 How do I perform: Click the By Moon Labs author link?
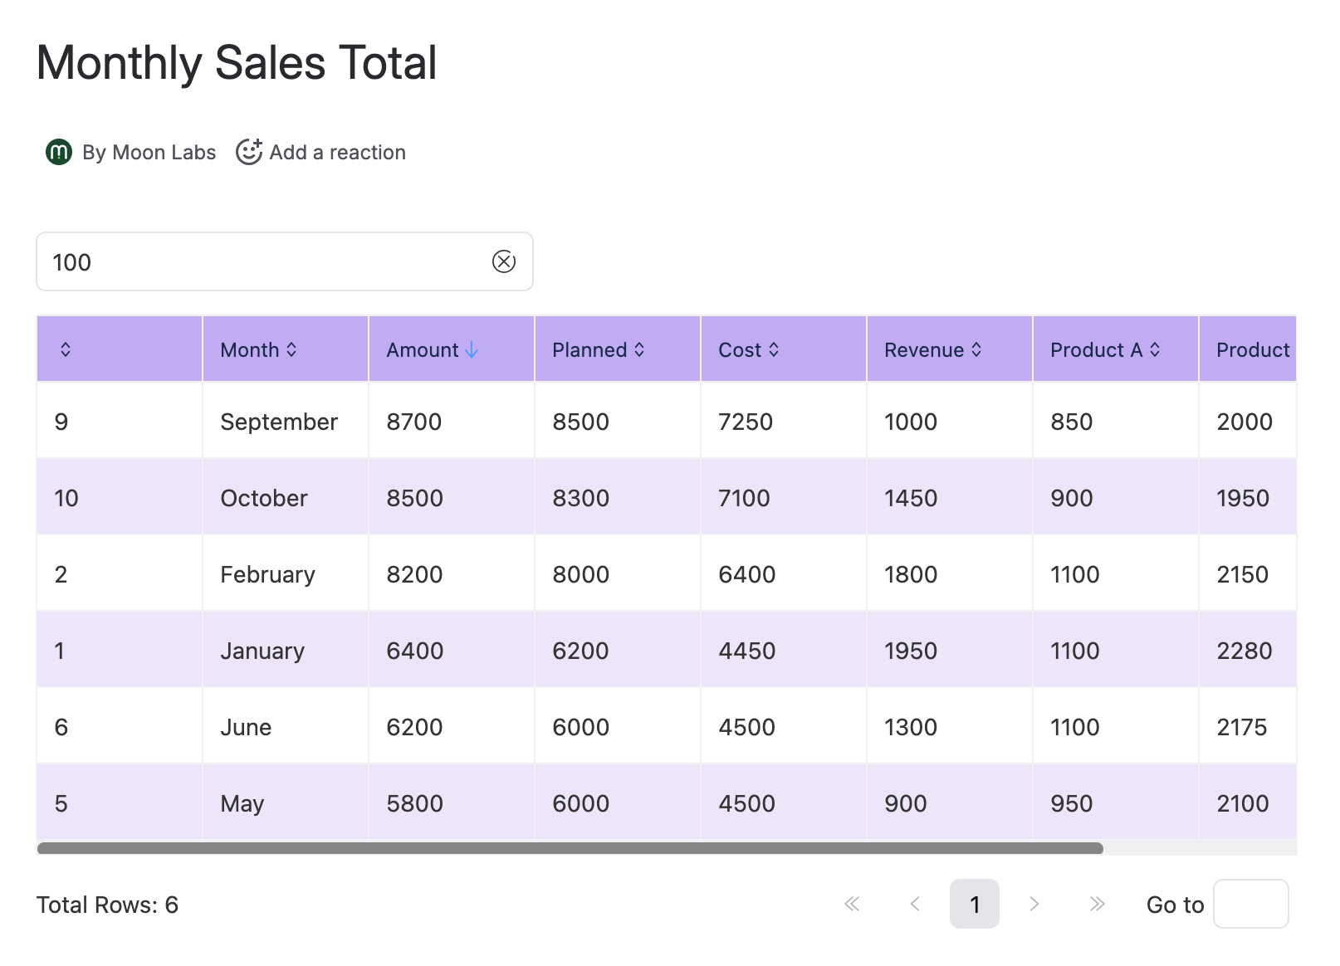pyautogui.click(x=149, y=153)
